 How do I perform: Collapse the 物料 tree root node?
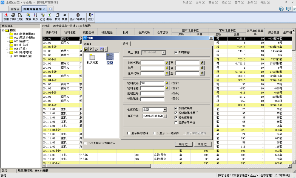(3, 30)
